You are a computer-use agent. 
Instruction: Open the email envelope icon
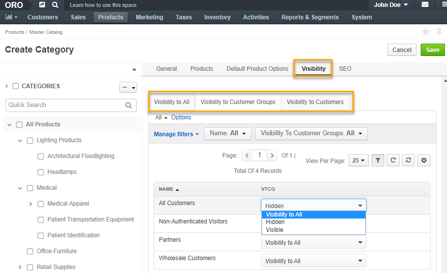point(425,5)
